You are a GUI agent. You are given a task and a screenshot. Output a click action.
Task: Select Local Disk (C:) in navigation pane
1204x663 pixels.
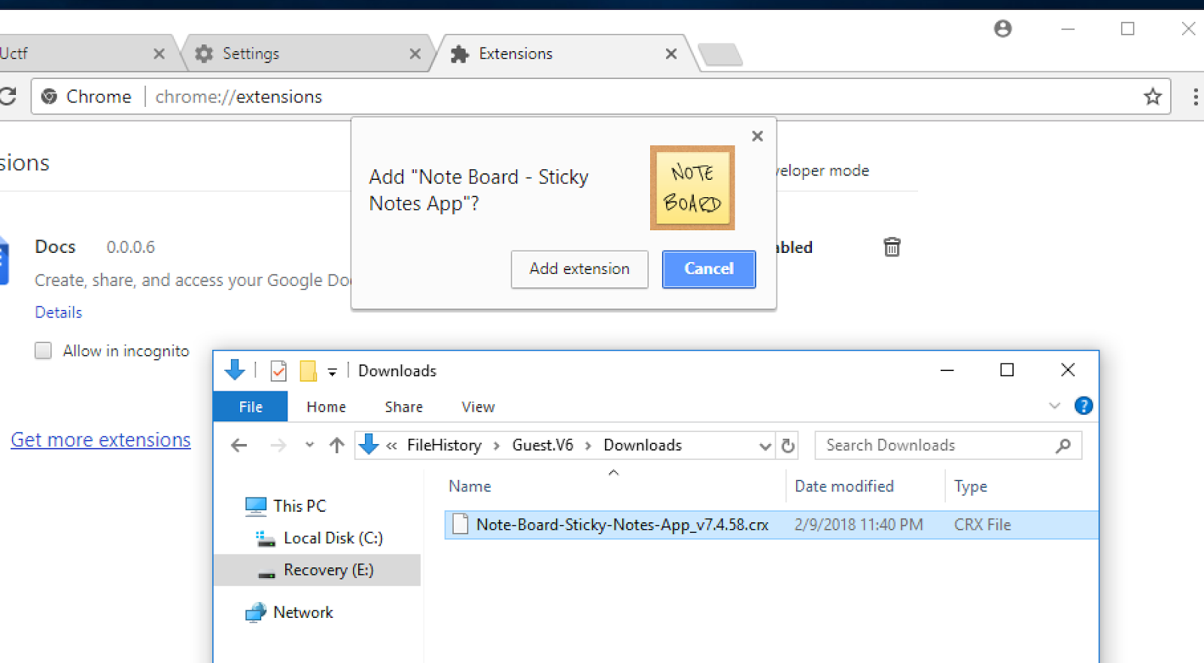coord(333,538)
